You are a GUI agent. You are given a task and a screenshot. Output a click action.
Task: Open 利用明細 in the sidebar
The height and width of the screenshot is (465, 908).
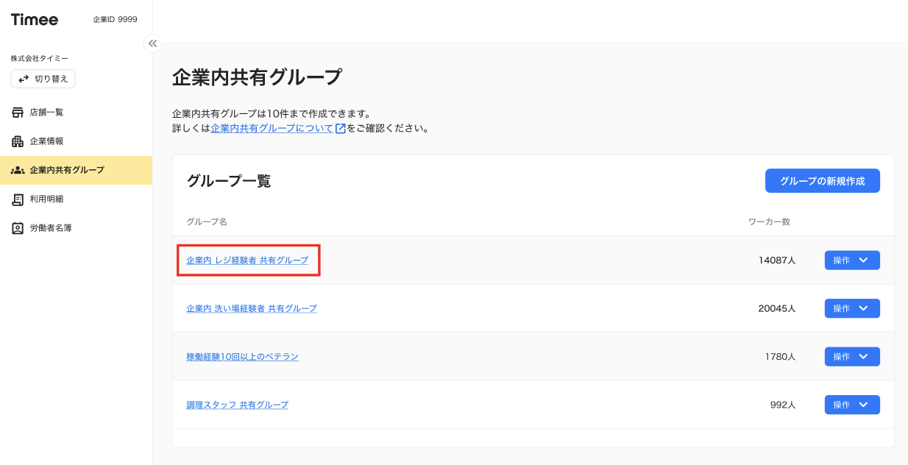pyautogui.click(x=76, y=199)
